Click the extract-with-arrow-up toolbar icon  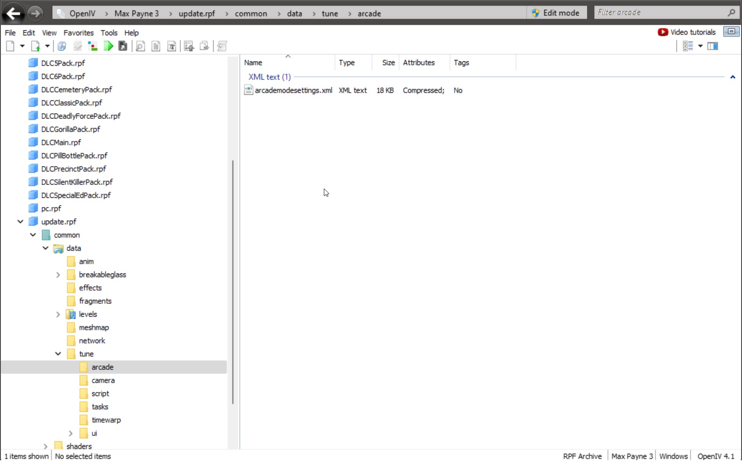coord(189,46)
